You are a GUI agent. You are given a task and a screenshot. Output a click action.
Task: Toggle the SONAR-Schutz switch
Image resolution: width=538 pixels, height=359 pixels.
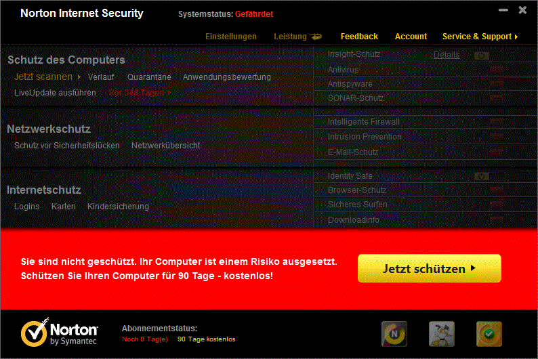[x=497, y=98]
